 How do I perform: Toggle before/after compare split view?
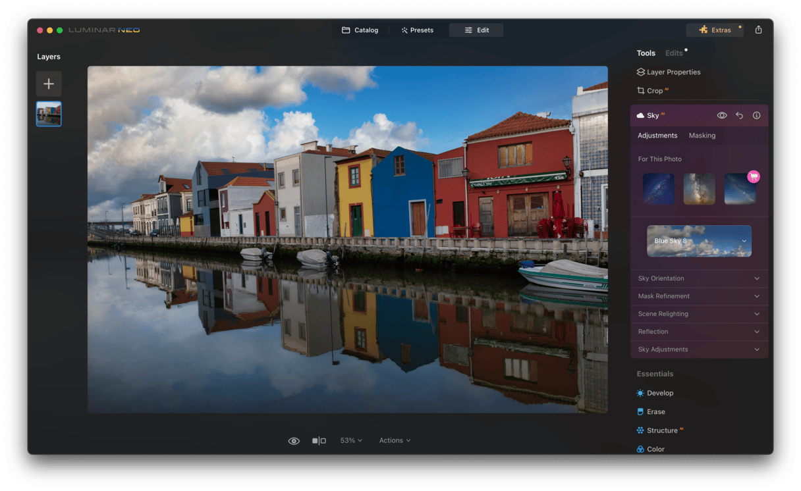tap(319, 441)
